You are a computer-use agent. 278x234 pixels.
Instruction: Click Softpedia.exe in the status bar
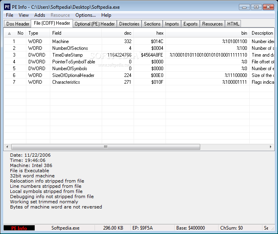[x=65, y=228]
